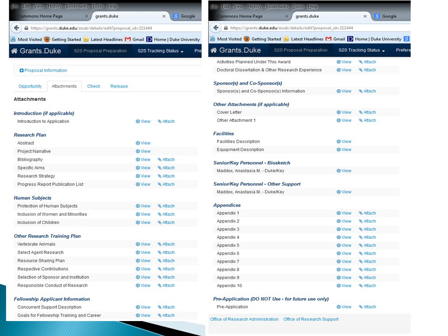Open the Release tab
Screen dimensions: 448x336
(119, 86)
